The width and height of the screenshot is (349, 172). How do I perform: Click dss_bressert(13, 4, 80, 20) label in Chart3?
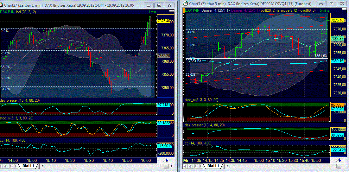tap(205, 125)
